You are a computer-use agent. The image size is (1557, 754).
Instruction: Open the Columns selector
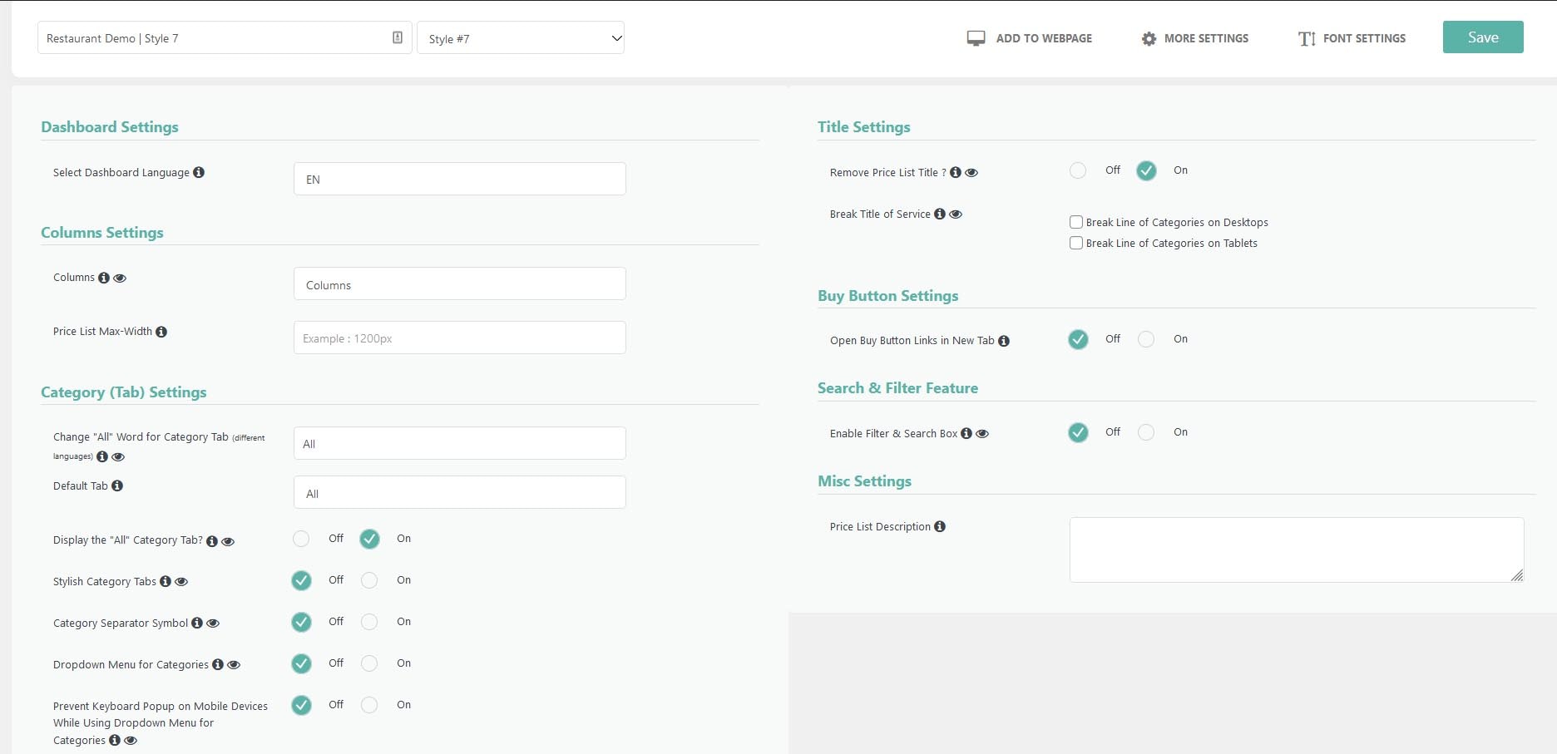click(x=460, y=283)
